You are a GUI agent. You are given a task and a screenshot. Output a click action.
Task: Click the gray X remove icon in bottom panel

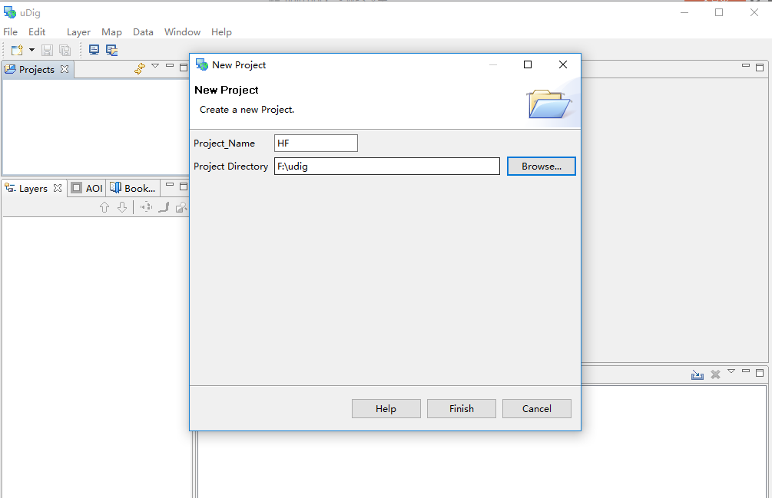point(715,374)
